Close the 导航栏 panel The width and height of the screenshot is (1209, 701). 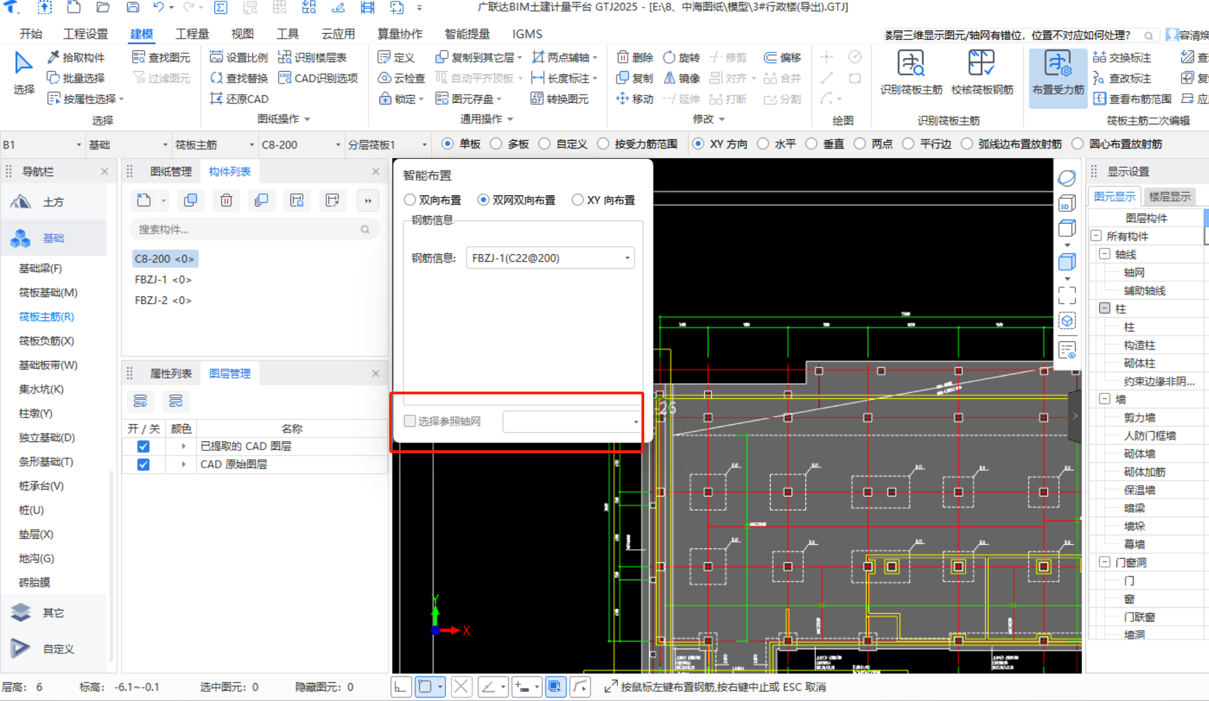tap(104, 171)
